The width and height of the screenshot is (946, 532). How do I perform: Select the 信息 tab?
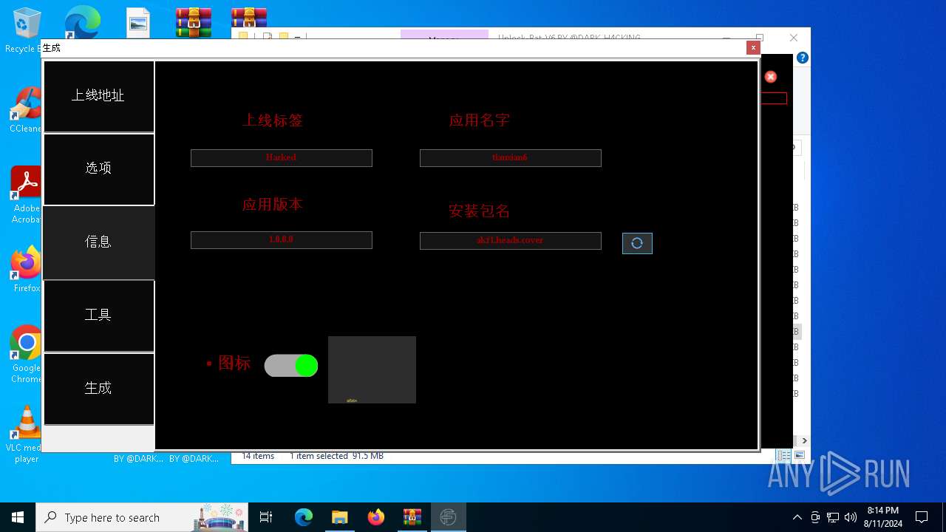99,242
